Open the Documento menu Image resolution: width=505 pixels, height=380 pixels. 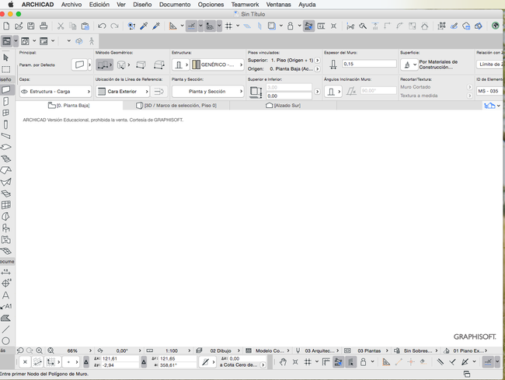[x=175, y=5]
